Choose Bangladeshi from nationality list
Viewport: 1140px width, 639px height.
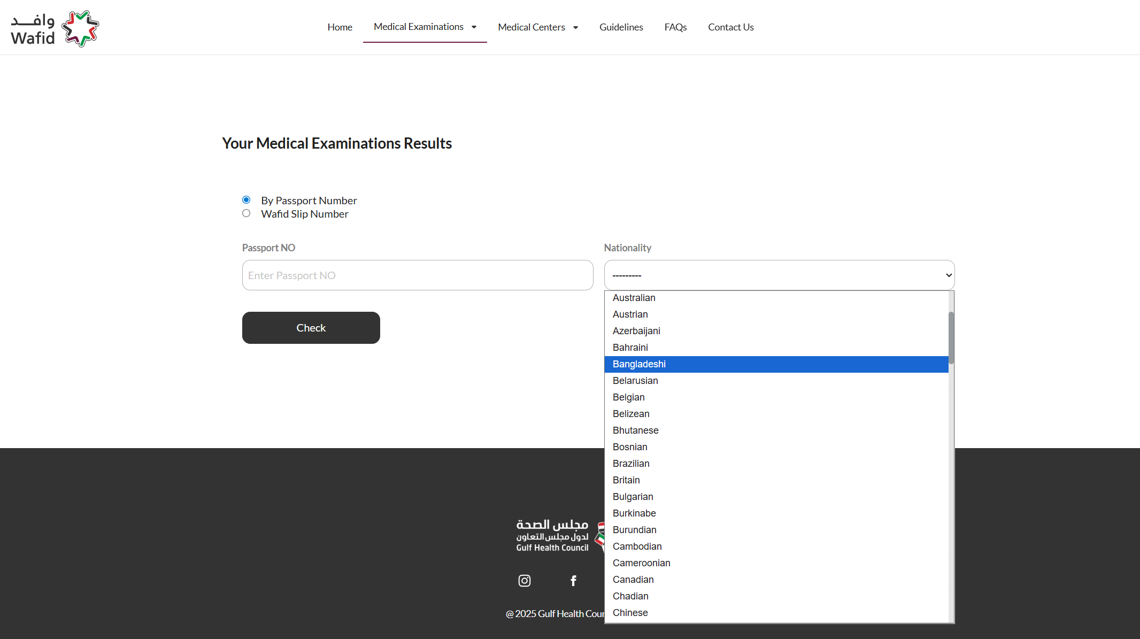pos(639,364)
